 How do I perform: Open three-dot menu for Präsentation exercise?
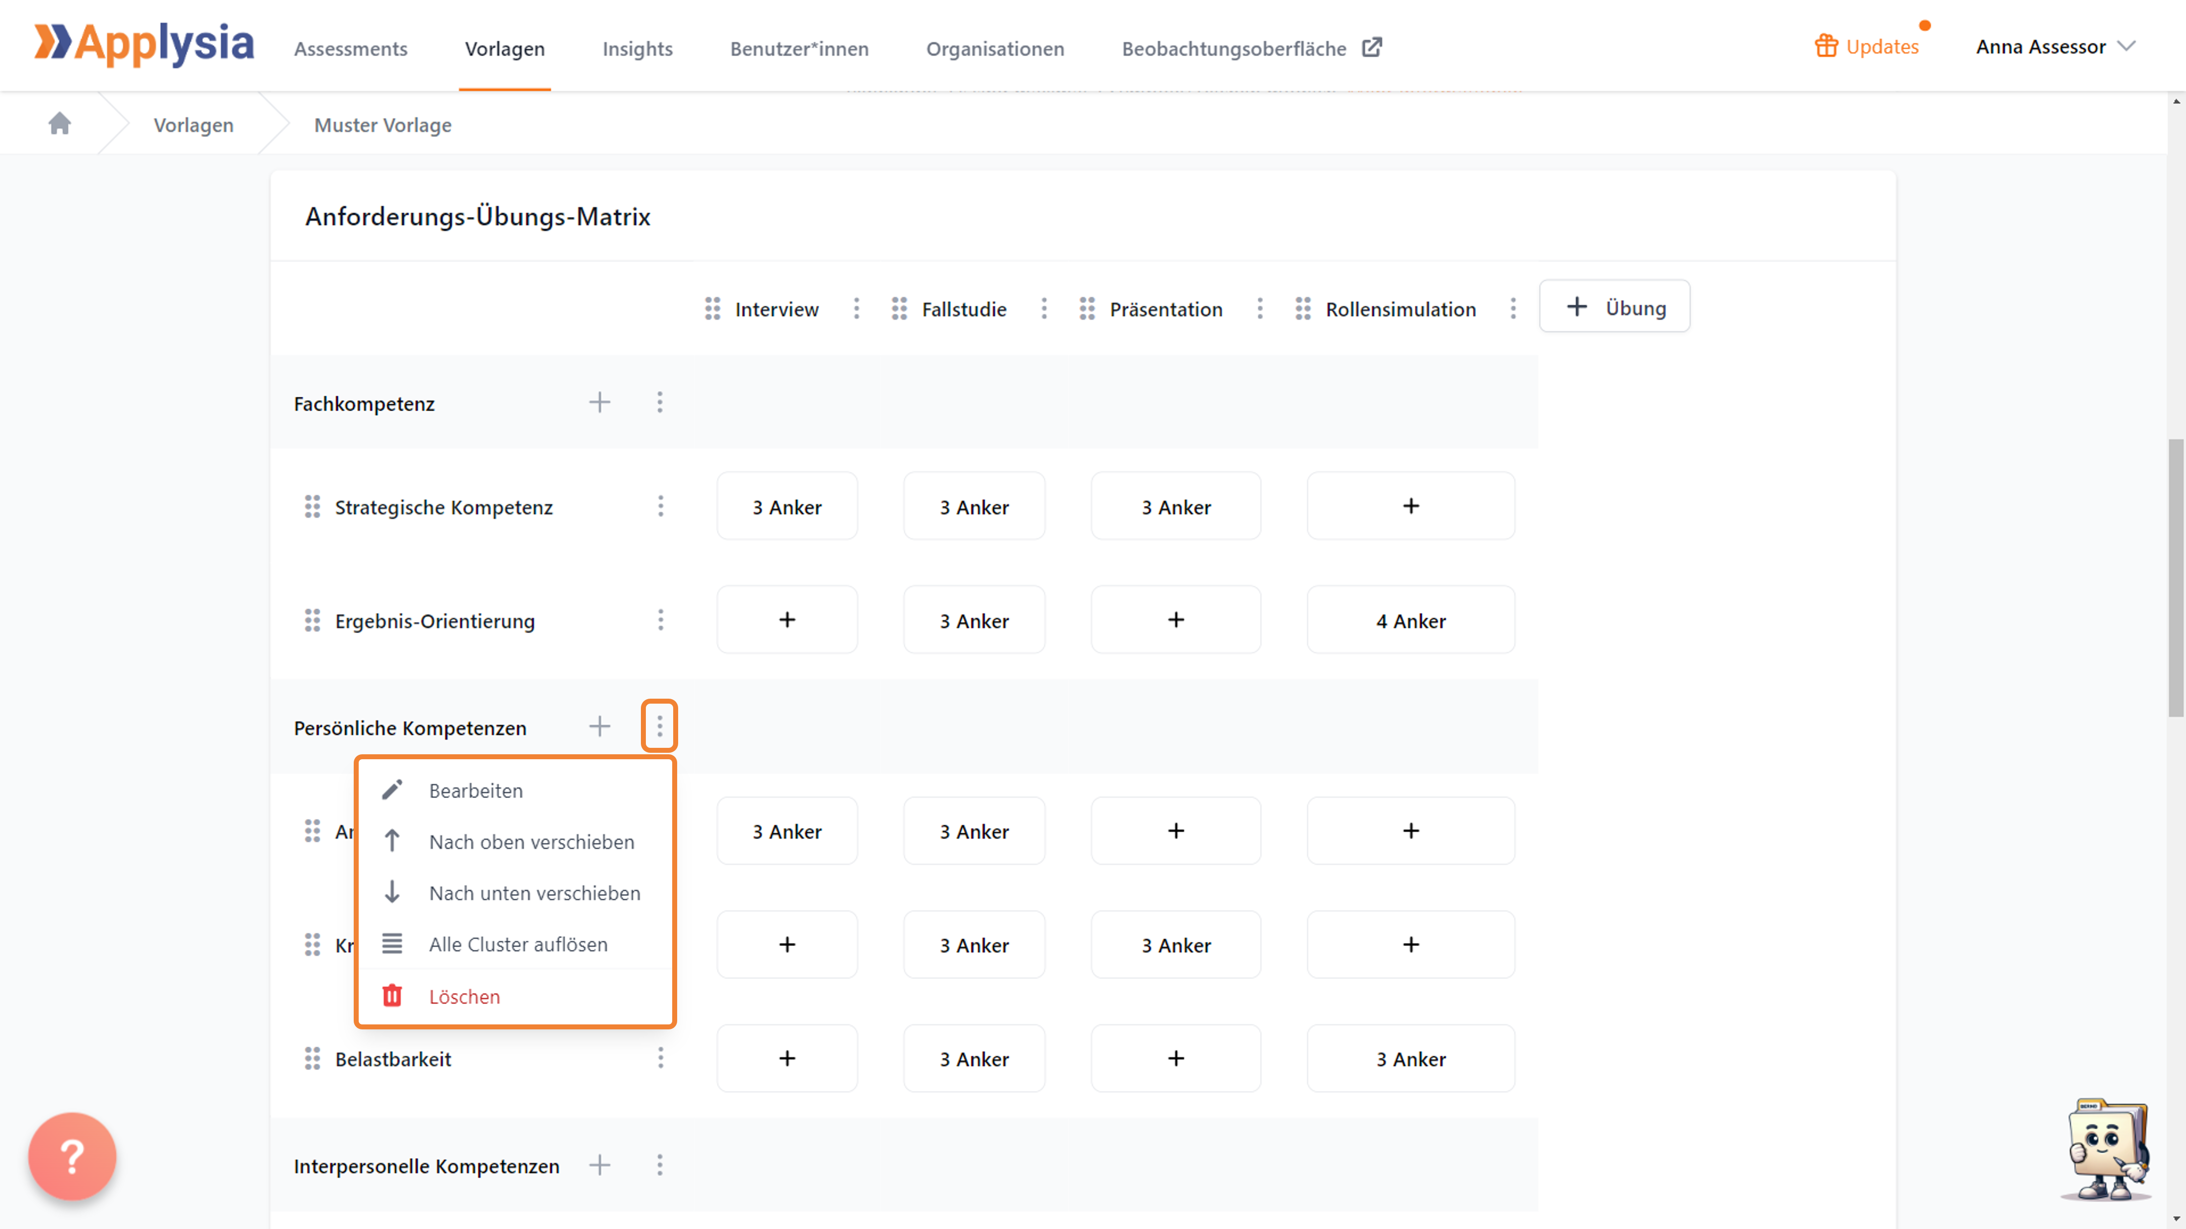coord(1260,309)
